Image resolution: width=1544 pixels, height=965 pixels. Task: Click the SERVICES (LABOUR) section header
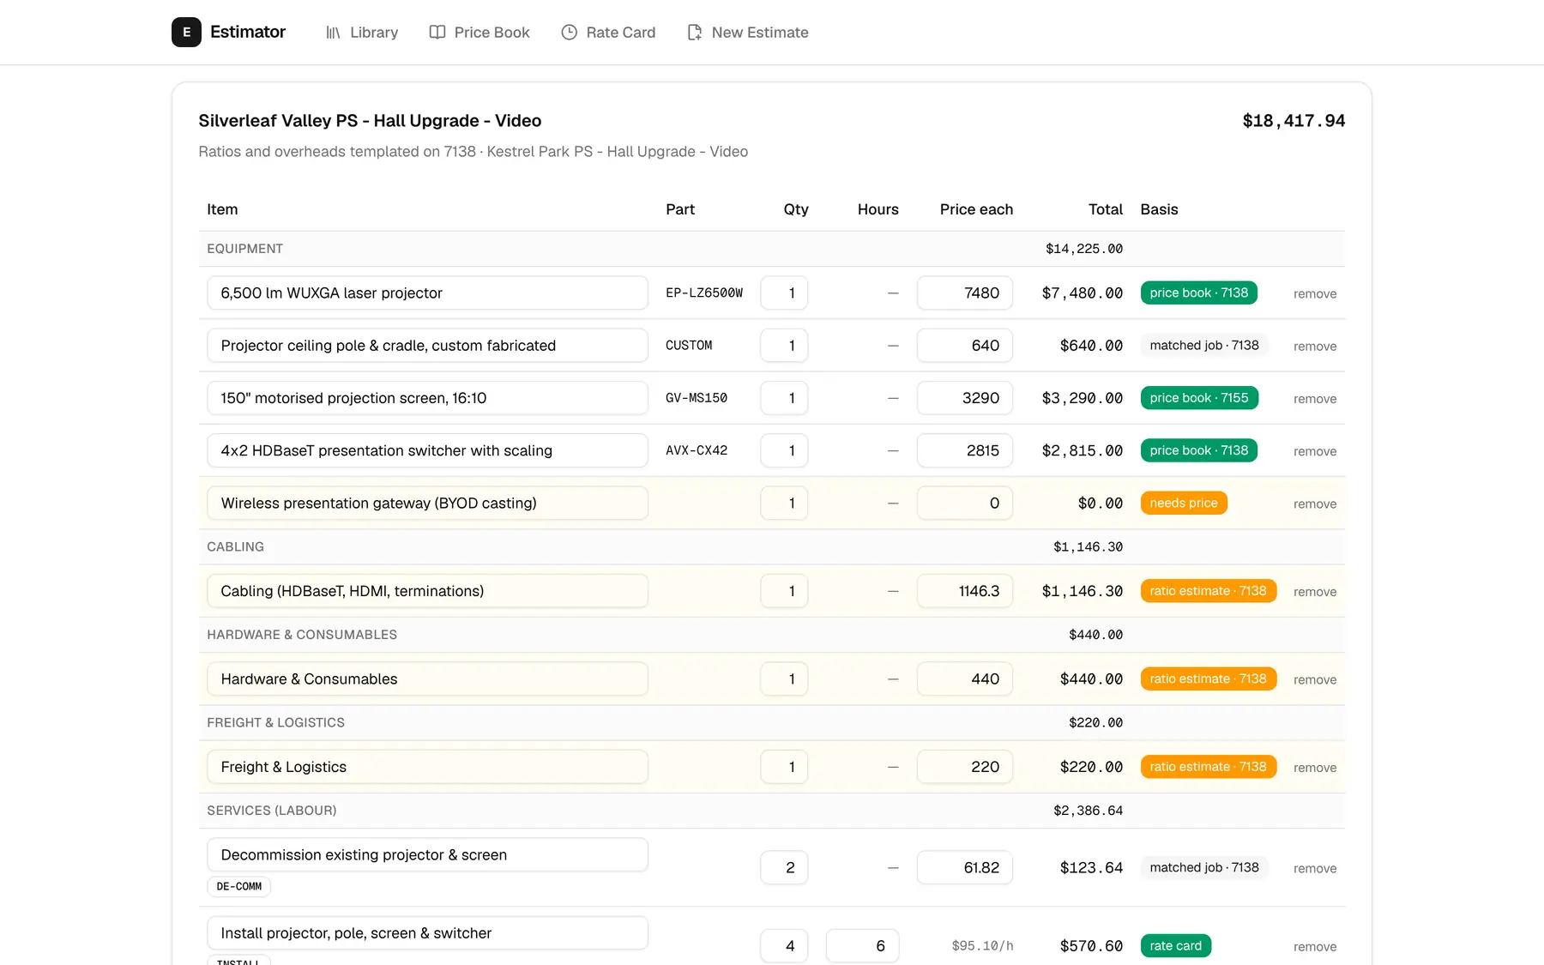point(272,811)
